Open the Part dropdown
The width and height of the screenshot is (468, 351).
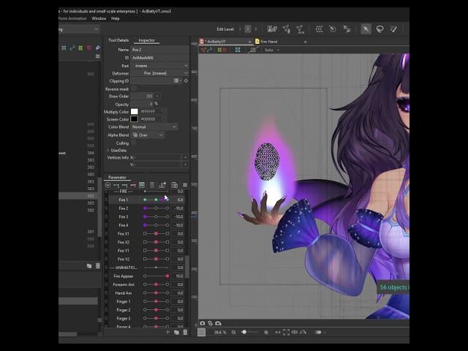click(159, 65)
